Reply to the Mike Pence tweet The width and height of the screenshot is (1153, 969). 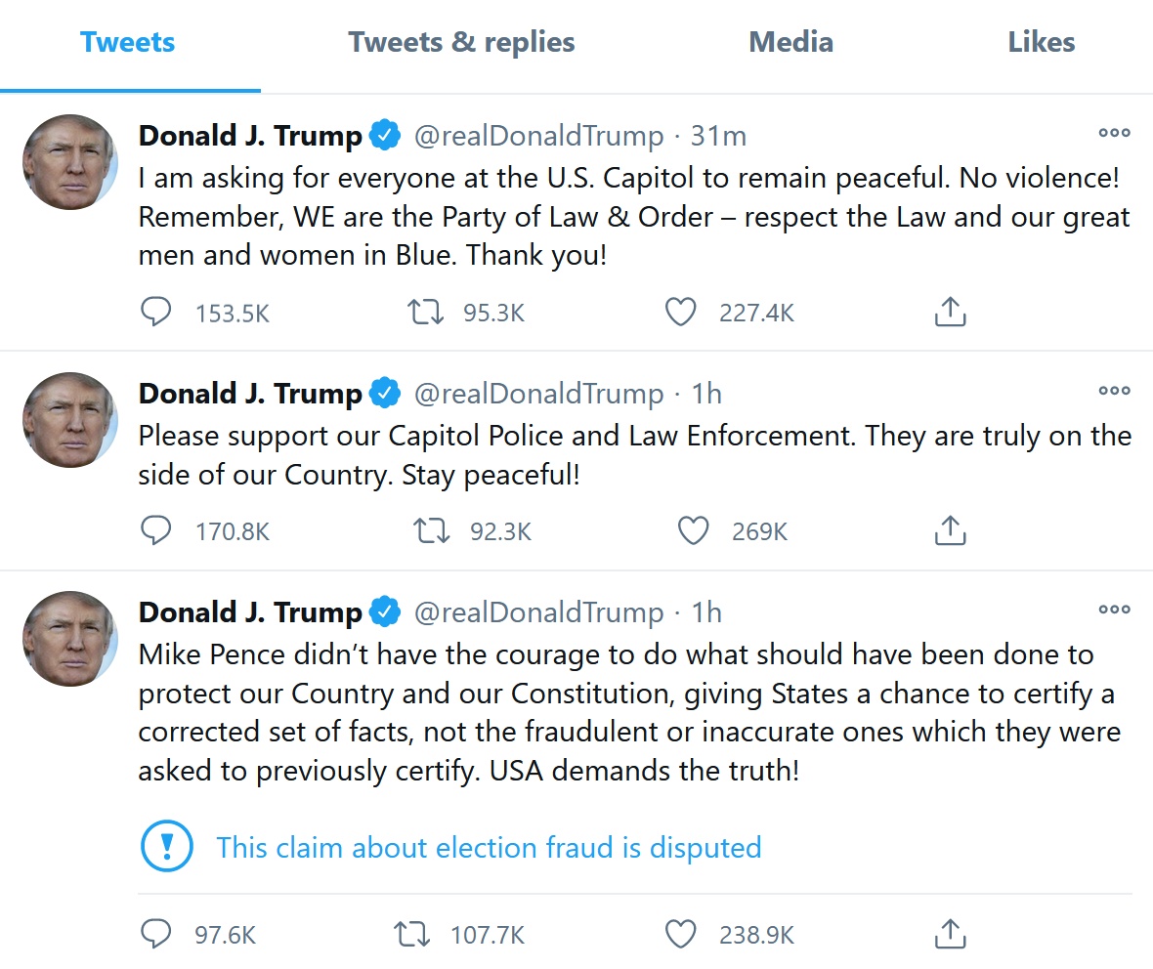(x=156, y=935)
